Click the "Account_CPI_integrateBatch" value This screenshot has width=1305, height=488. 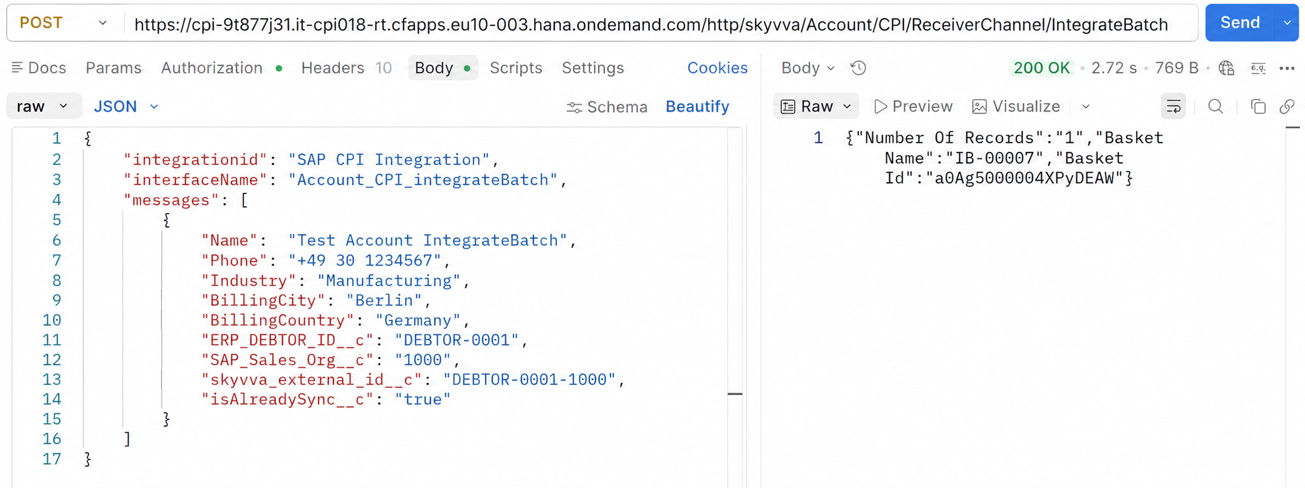coord(423,180)
